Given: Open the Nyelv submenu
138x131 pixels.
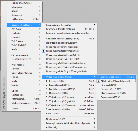Looking at the screenshot, I should pos(24,81).
